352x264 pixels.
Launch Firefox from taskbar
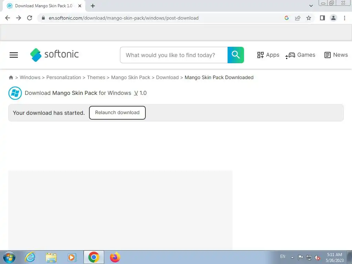115,257
